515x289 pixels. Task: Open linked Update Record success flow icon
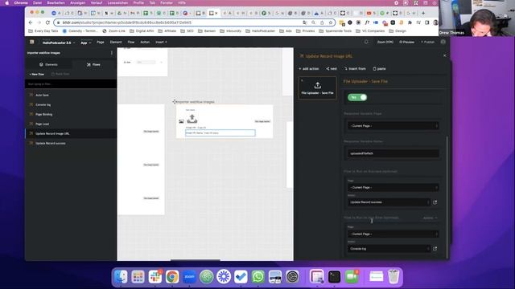coord(435,202)
